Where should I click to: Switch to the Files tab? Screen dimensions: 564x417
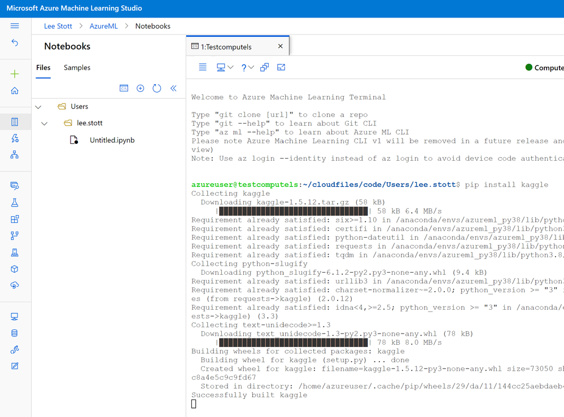coord(43,68)
